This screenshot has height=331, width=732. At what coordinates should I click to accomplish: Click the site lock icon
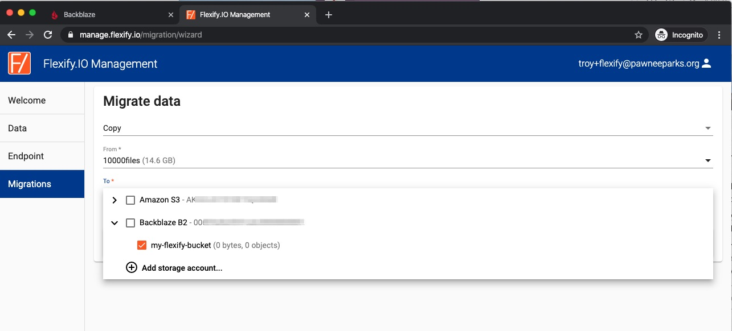pyautogui.click(x=71, y=35)
